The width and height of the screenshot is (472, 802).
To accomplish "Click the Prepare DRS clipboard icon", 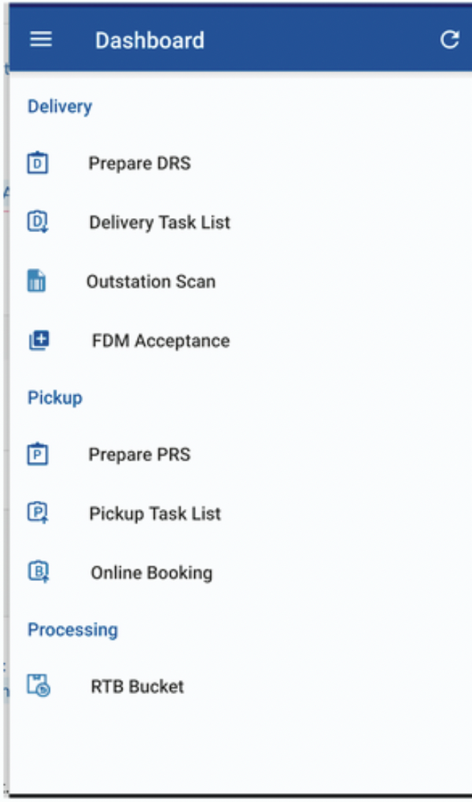I will pyautogui.click(x=37, y=163).
